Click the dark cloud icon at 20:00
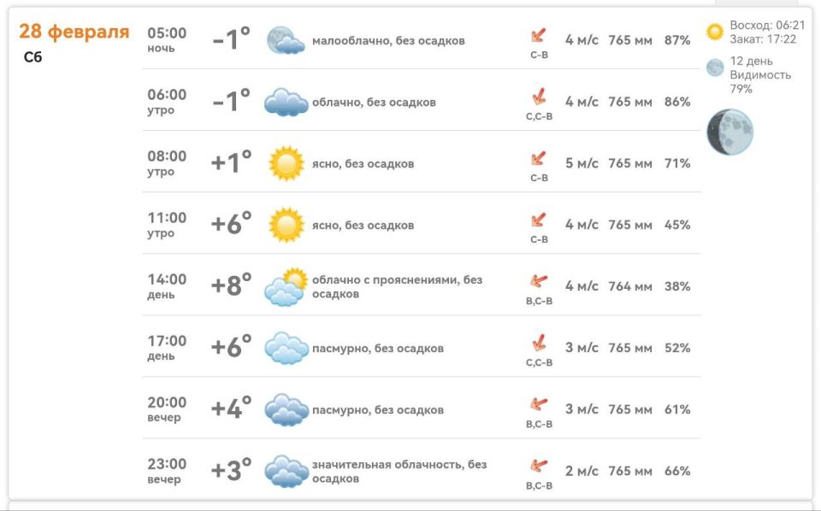Image resolution: width=821 pixels, height=511 pixels. pyautogui.click(x=286, y=409)
